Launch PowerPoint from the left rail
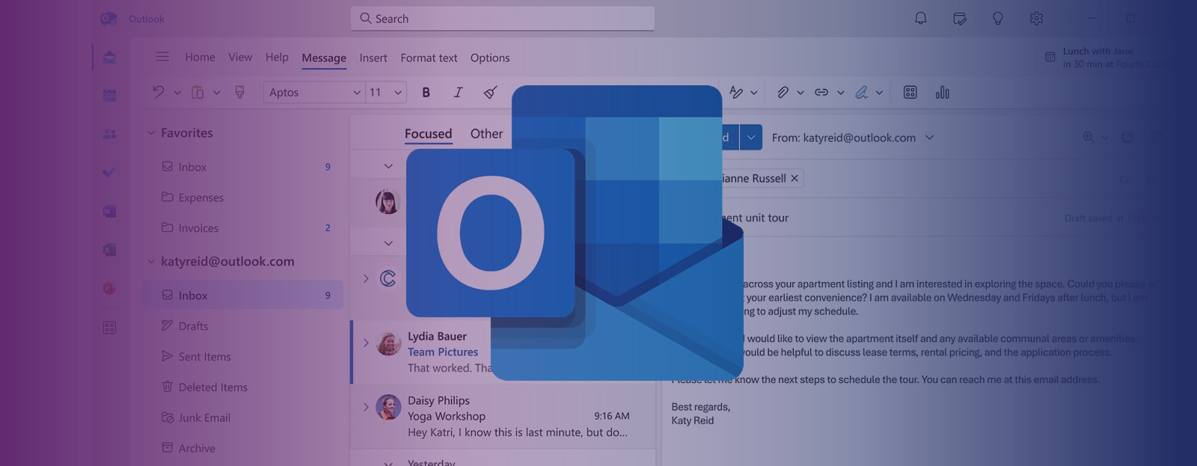 coord(109,289)
